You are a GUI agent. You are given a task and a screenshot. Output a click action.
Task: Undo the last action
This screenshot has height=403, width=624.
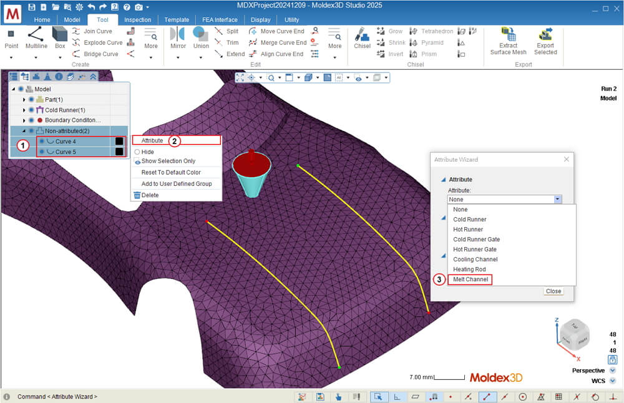[91, 7]
